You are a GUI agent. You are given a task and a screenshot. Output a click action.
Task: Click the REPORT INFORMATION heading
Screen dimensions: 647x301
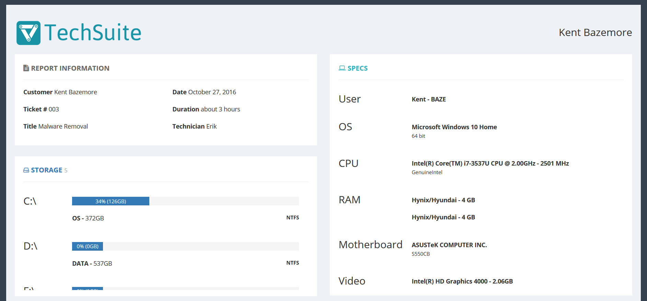pyautogui.click(x=70, y=68)
